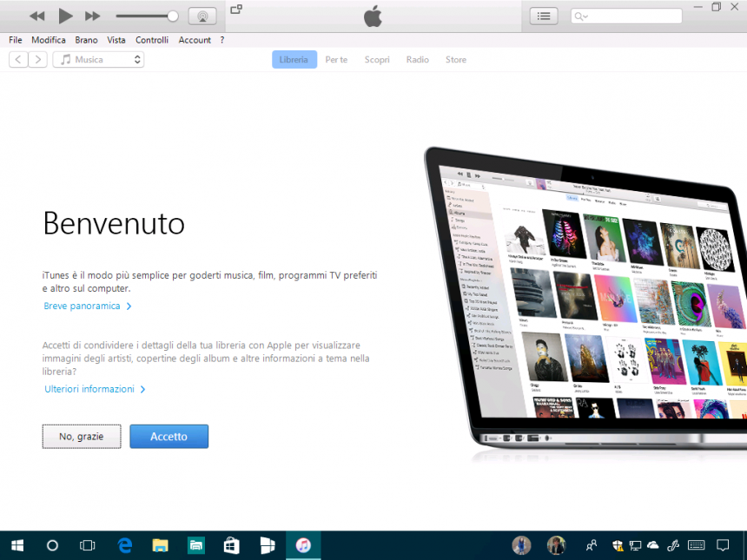
Task: Go back with the left arrow
Action: pos(18,60)
